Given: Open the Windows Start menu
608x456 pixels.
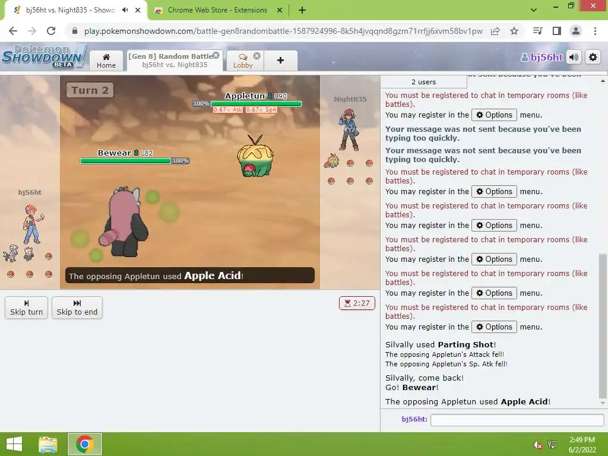Looking at the screenshot, I should click(14, 444).
